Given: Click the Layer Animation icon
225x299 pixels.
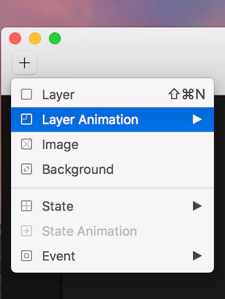Looking at the screenshot, I should 27,119.
